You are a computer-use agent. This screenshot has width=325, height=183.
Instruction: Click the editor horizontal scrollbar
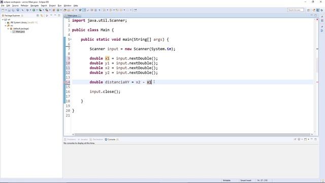coord(192,134)
